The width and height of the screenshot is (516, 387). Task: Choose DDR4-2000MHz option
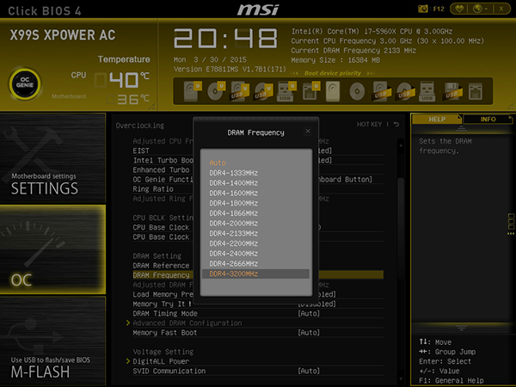255,224
